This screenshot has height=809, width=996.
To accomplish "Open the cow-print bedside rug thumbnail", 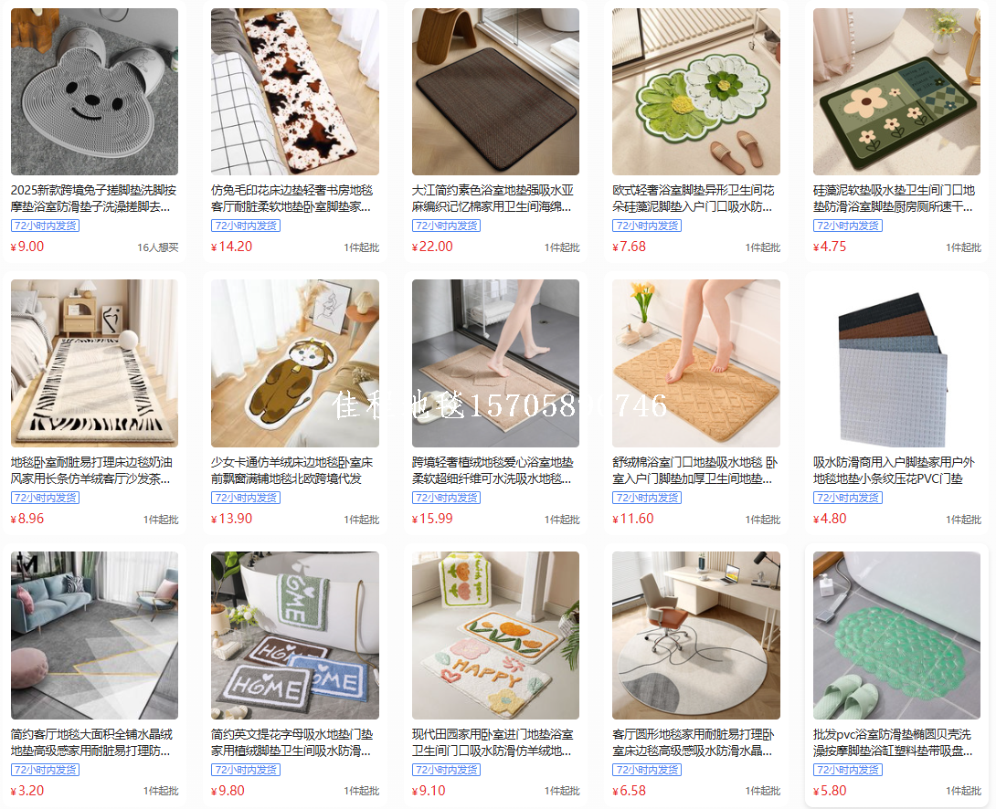I will (295, 91).
